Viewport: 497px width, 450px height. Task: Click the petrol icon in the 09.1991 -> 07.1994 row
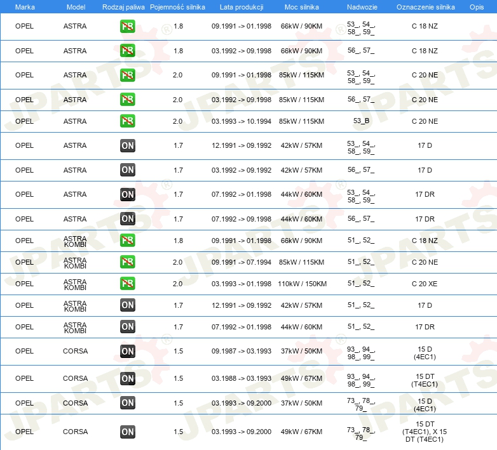127,262
